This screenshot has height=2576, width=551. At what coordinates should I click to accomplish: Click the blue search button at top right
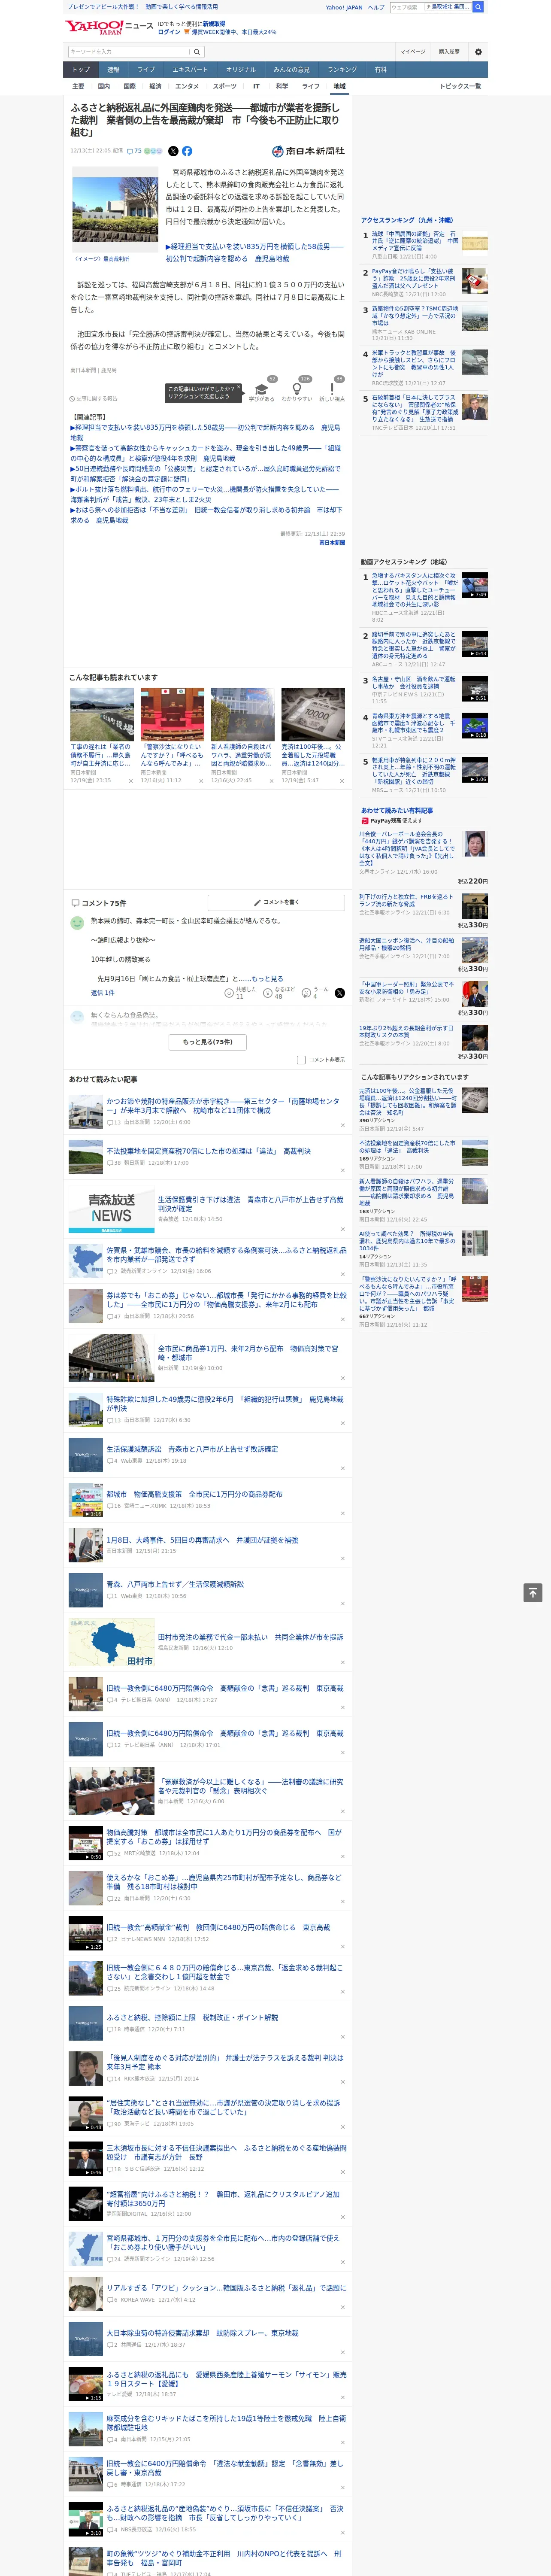pos(478,7)
